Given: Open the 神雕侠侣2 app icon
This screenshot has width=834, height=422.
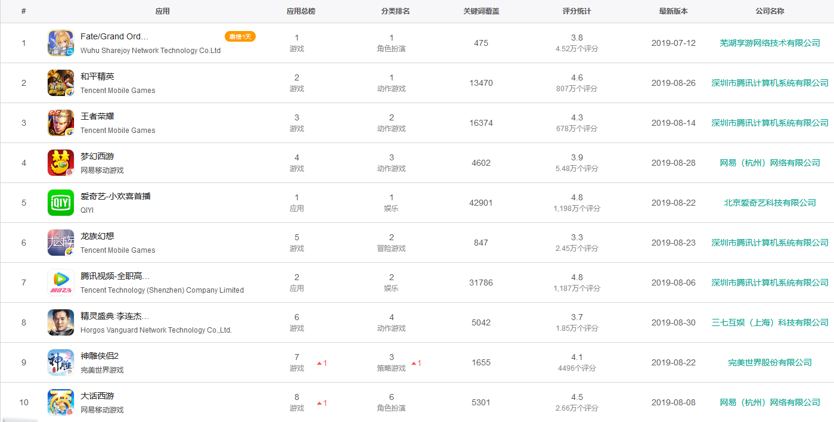Looking at the screenshot, I should click(x=61, y=362).
